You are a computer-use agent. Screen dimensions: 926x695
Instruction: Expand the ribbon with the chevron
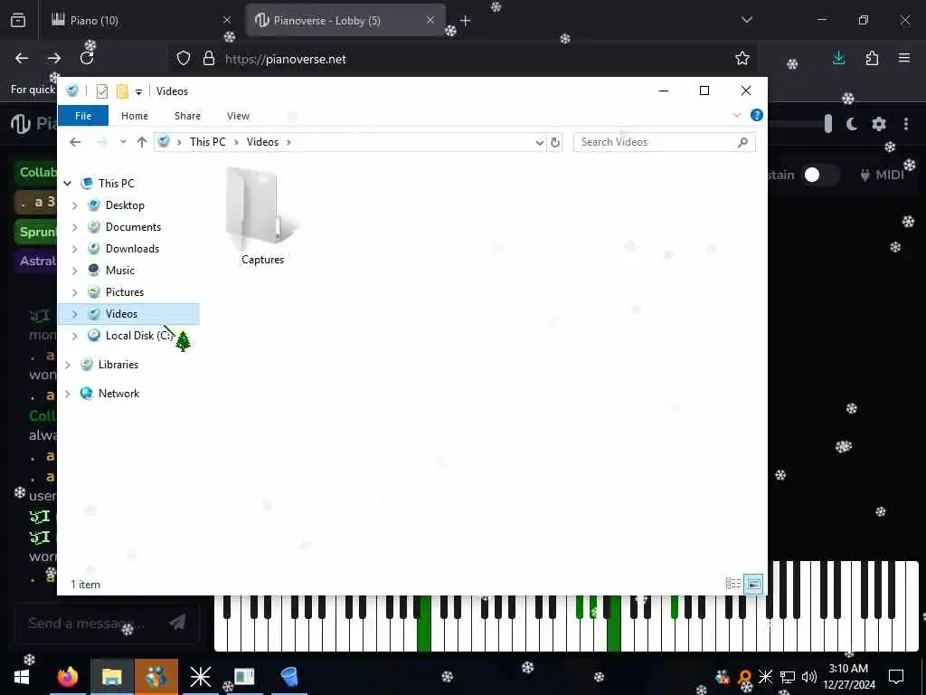pyautogui.click(x=736, y=115)
